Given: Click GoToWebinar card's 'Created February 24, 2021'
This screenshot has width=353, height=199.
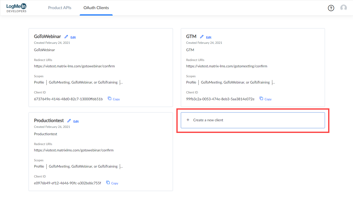Looking at the screenshot, I should point(52,43).
